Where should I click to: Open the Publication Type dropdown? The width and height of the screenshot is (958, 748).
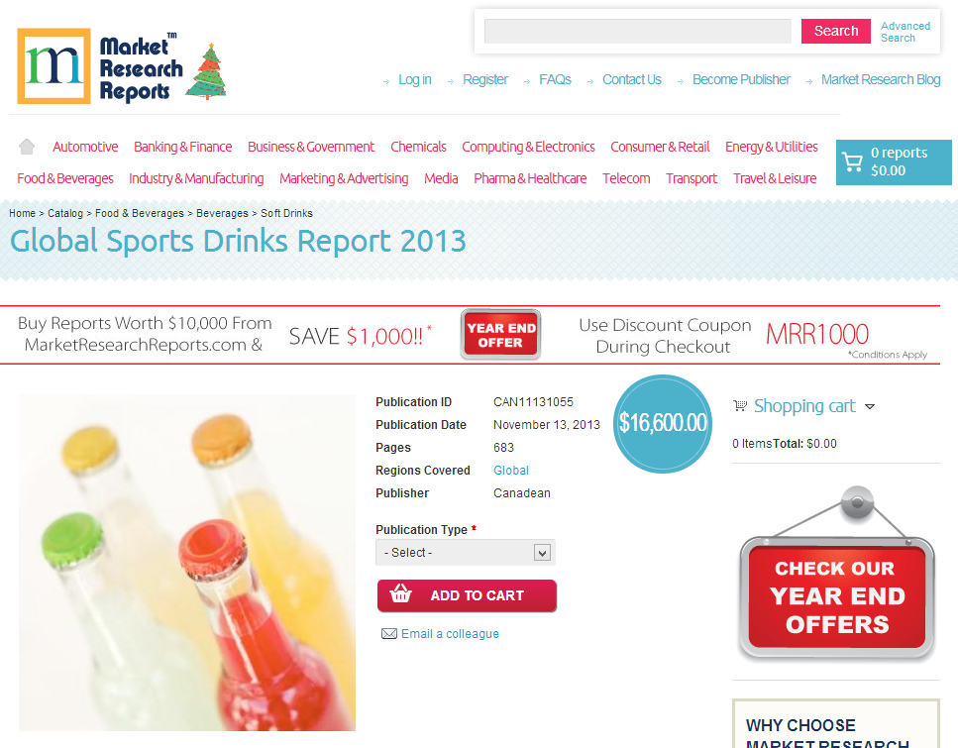pyautogui.click(x=464, y=552)
